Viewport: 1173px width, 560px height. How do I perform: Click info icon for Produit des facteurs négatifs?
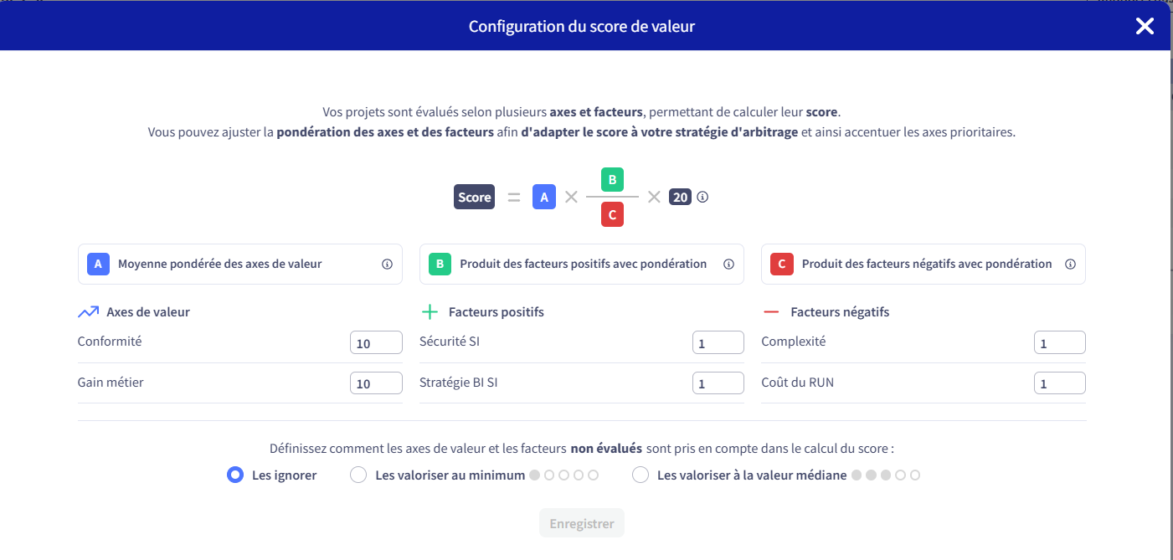[x=1070, y=265]
